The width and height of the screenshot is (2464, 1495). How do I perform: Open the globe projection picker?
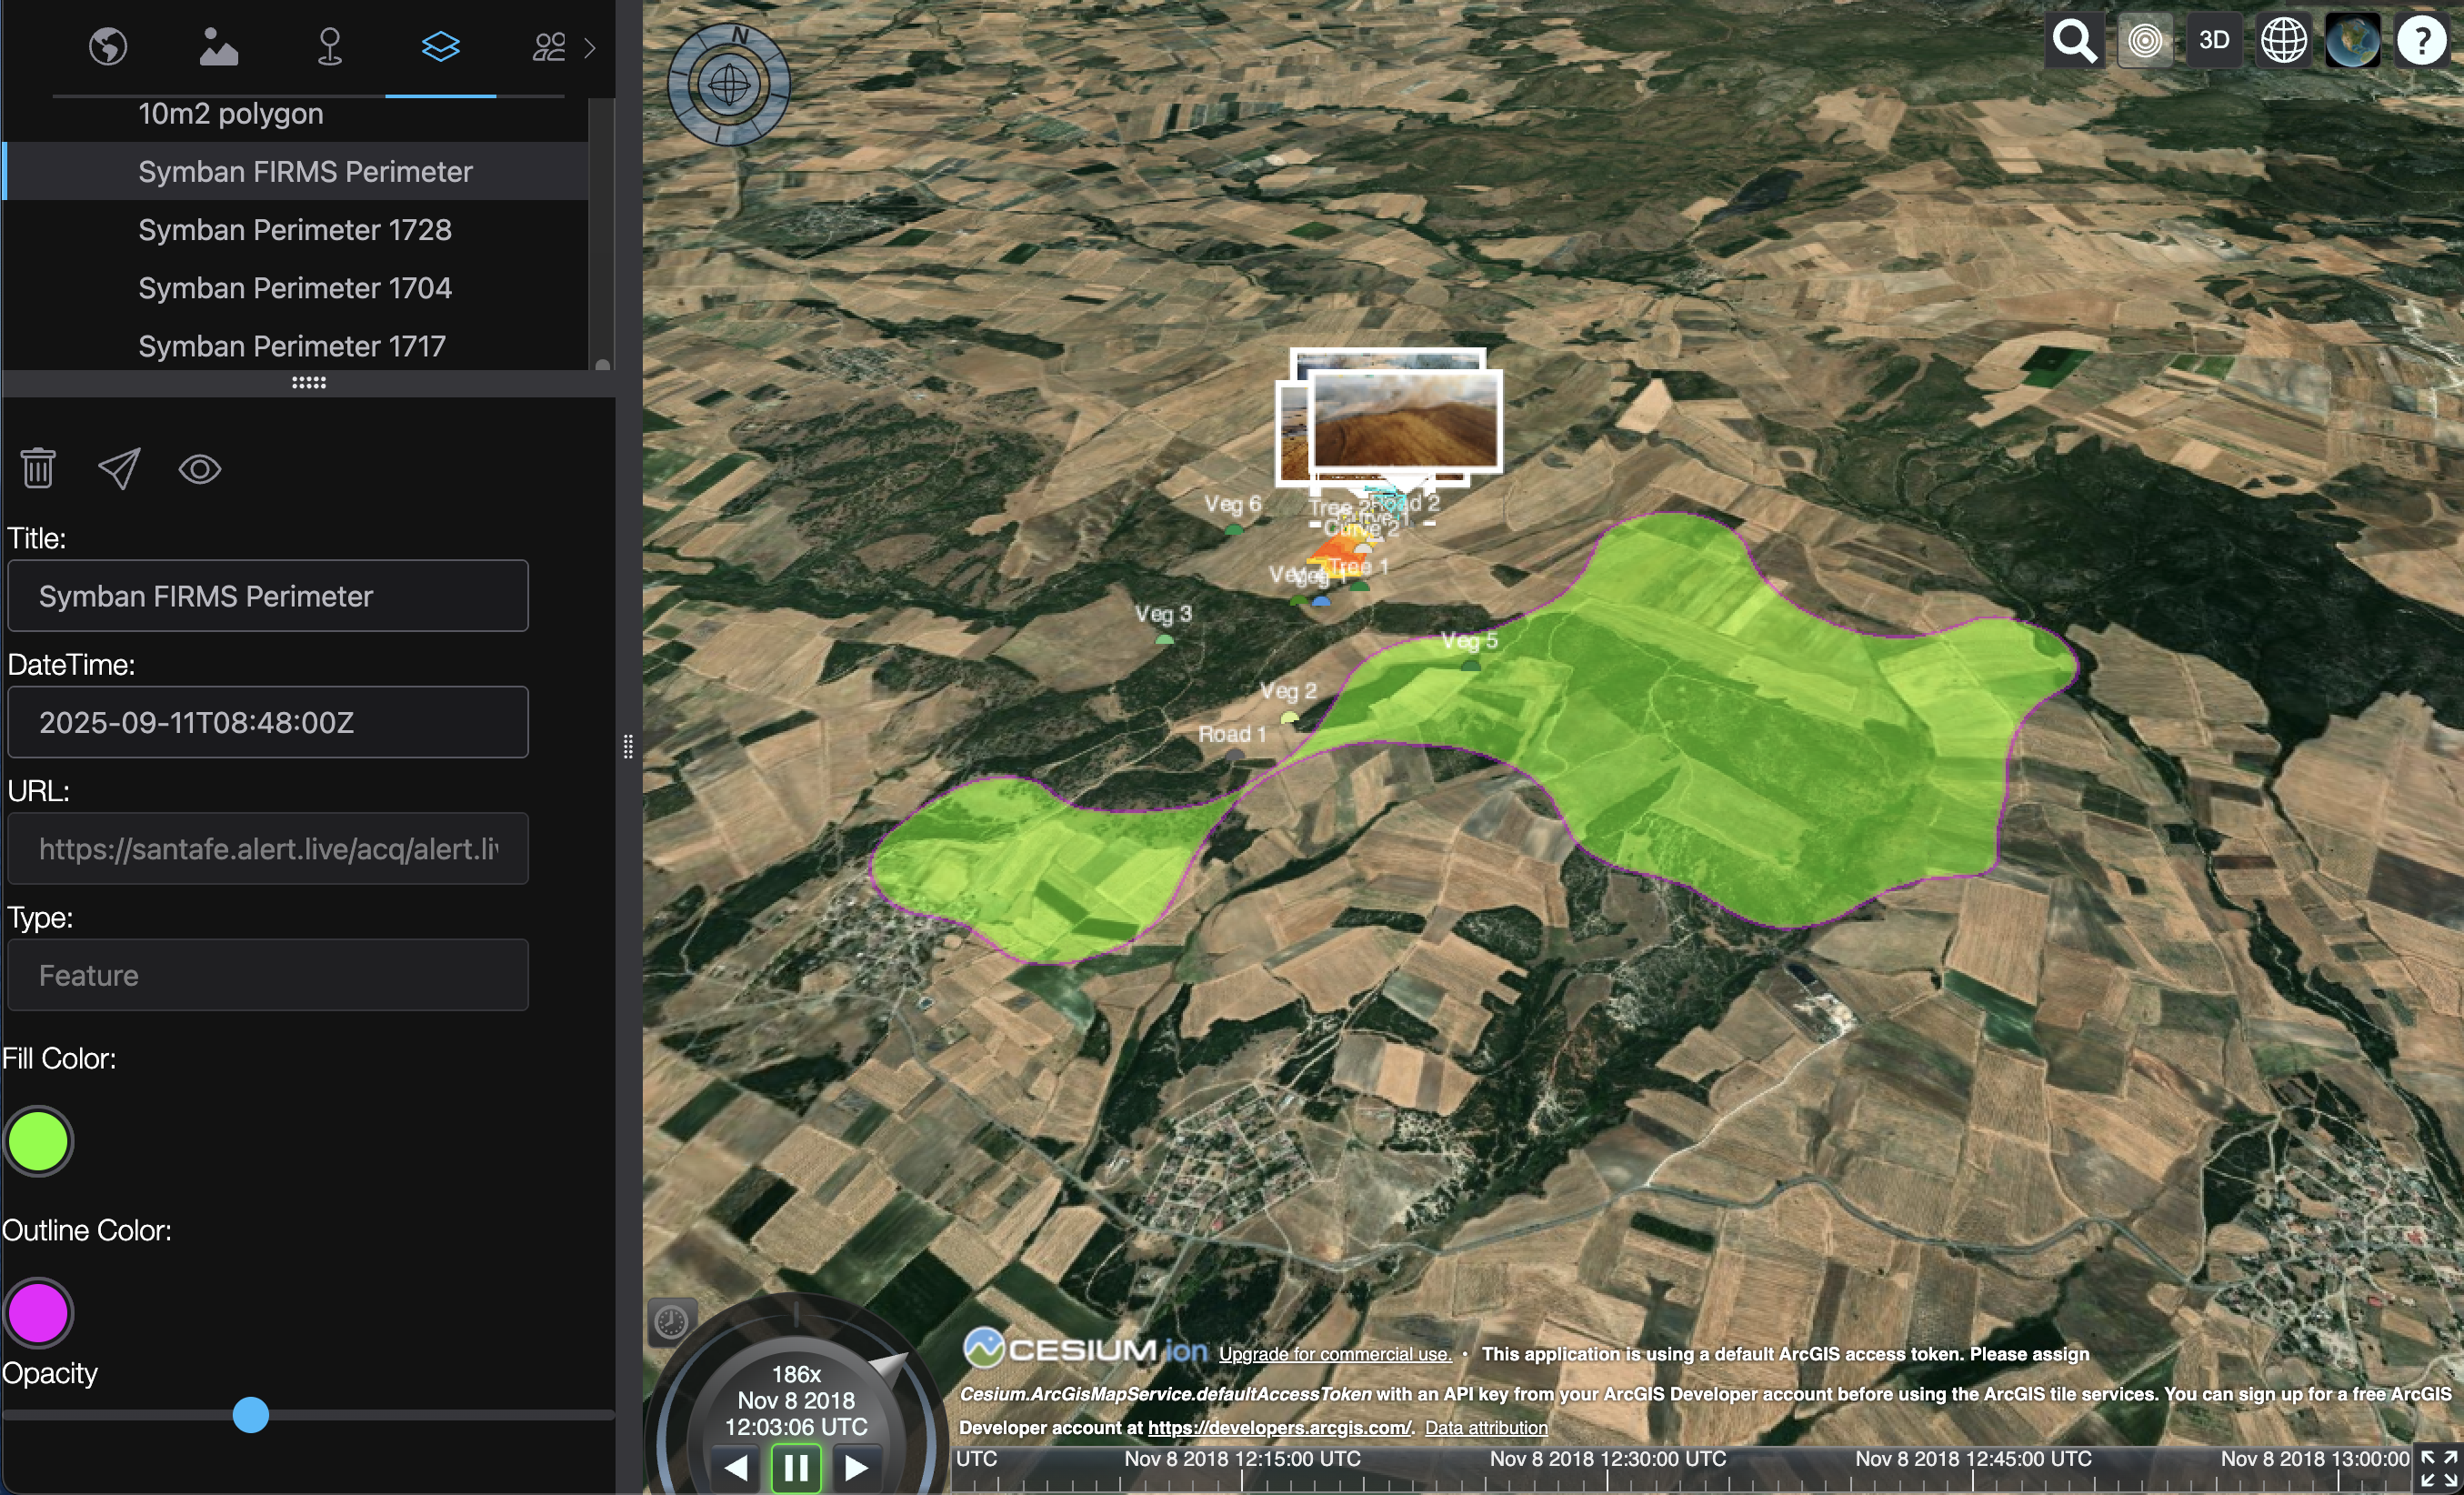coord(2283,41)
